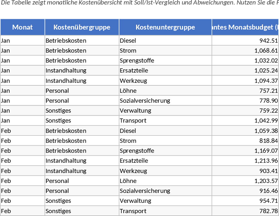Select the February Werkzeug cell

(x=165, y=171)
